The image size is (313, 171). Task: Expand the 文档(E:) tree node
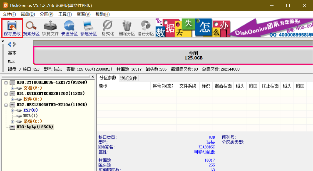click(x=13, y=88)
